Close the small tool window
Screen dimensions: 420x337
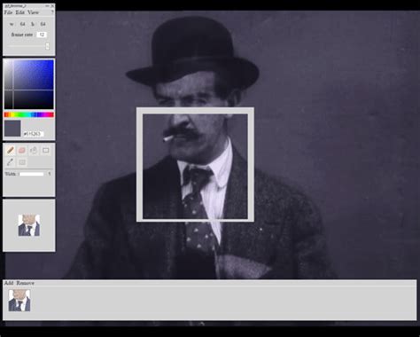[52, 5]
